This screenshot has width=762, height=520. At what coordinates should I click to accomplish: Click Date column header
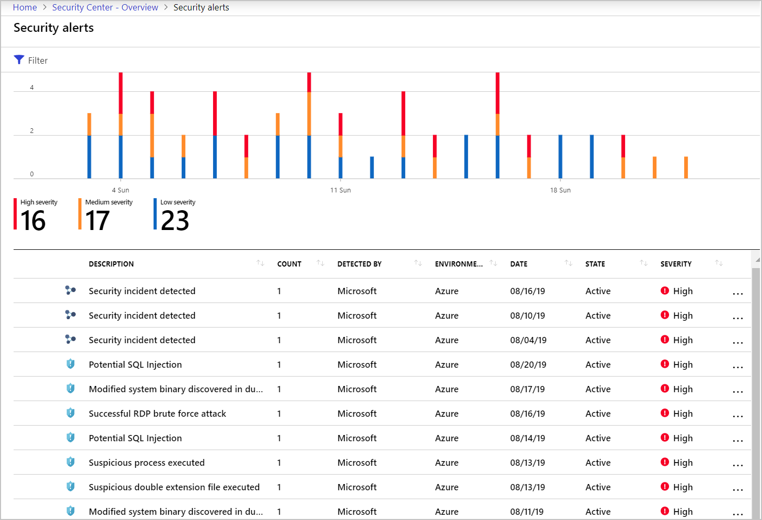(x=519, y=264)
